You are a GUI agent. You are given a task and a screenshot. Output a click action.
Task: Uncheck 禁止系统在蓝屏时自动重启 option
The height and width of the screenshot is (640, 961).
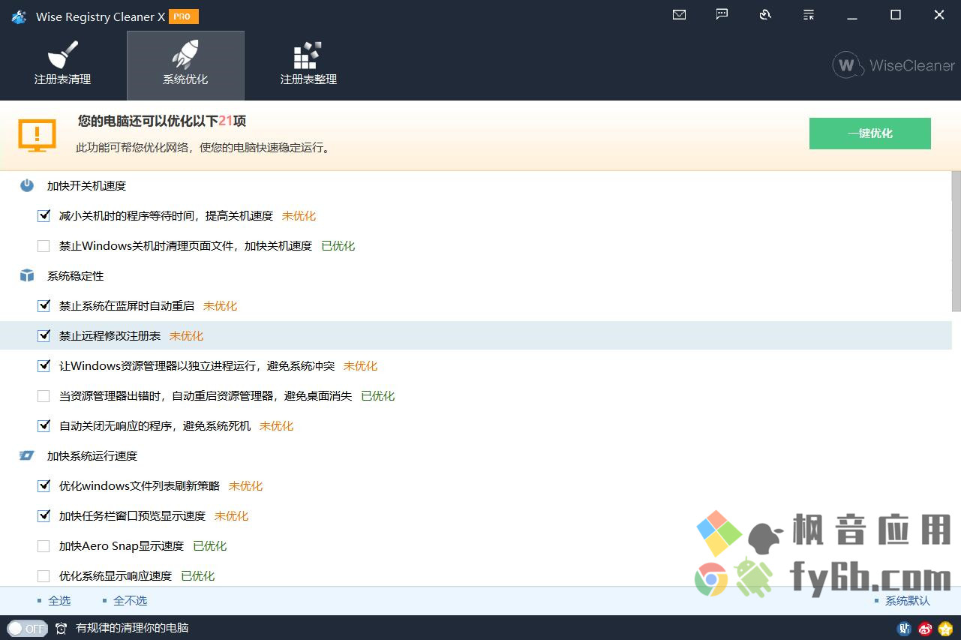click(44, 306)
